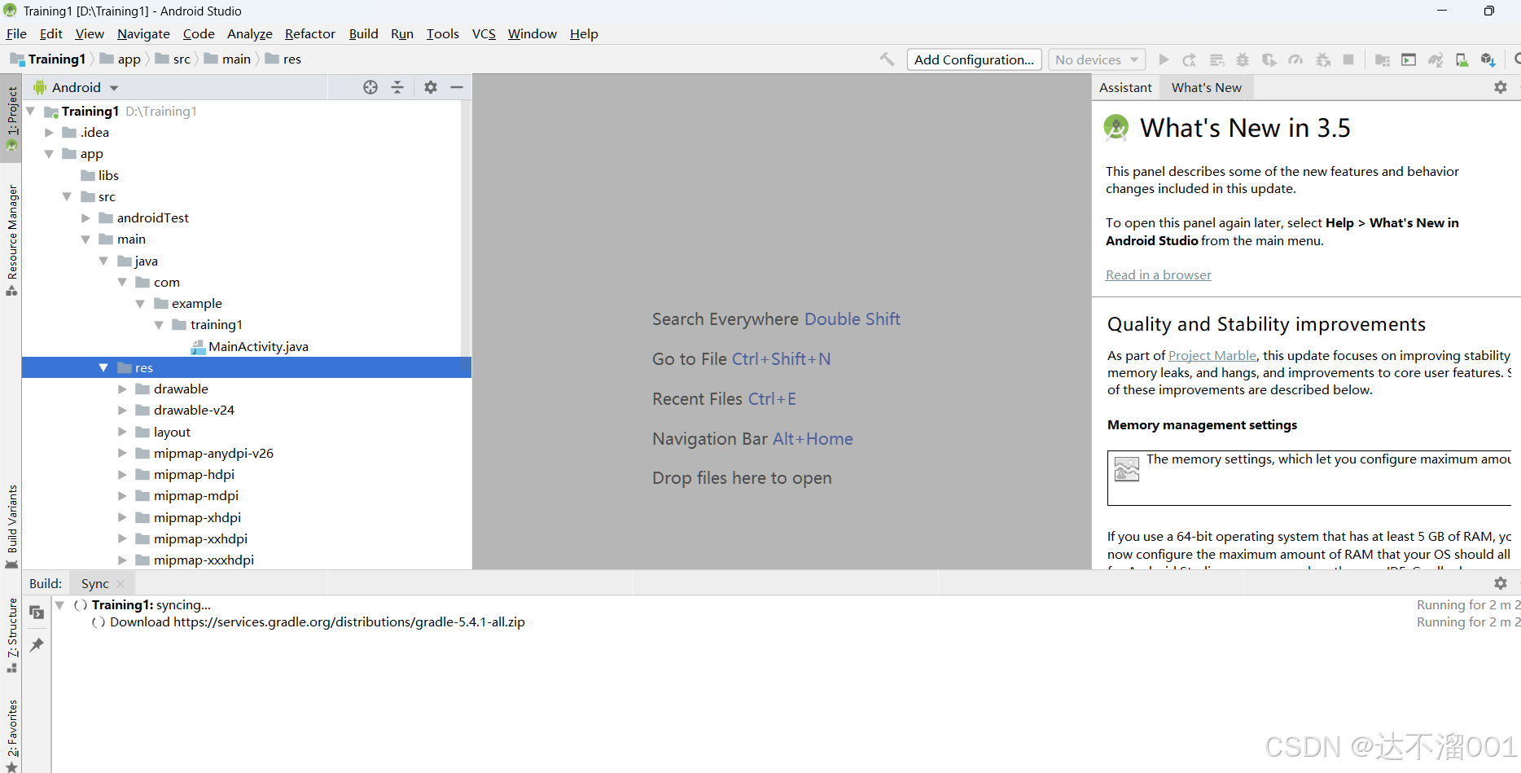Viewport: 1521px width, 773px height.
Task: Open the Project Marble link
Action: (1212, 355)
